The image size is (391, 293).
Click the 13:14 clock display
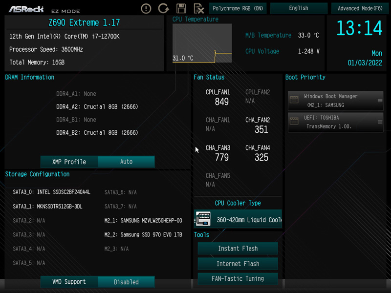(359, 28)
